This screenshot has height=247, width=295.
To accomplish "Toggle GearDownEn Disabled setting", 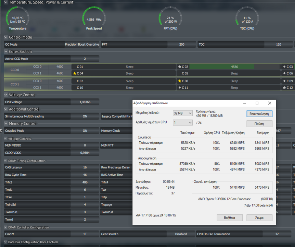I will (x=181, y=234).
